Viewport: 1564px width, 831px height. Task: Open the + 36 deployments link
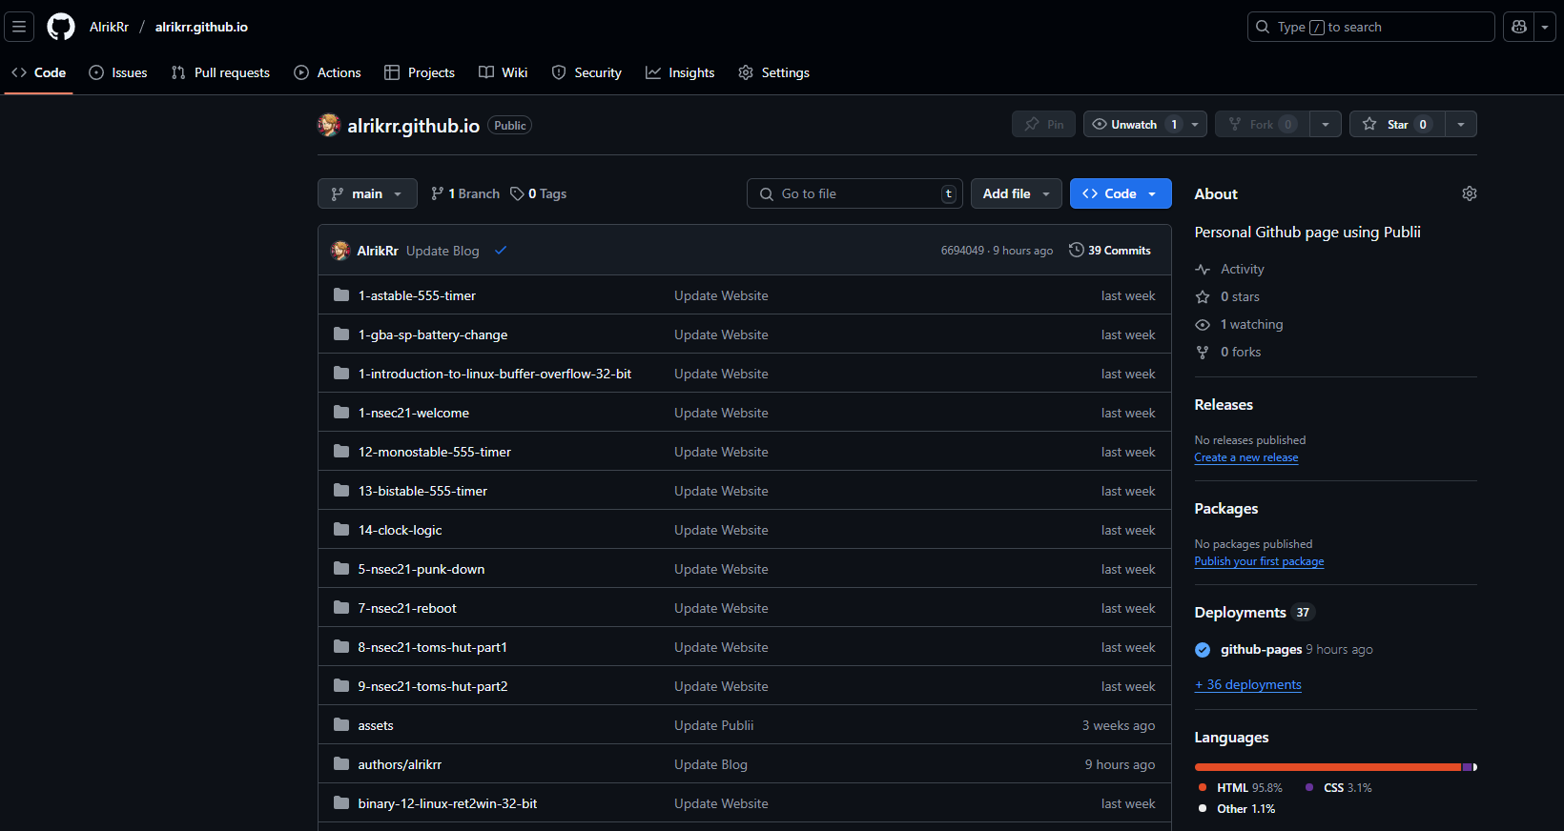[1247, 684]
